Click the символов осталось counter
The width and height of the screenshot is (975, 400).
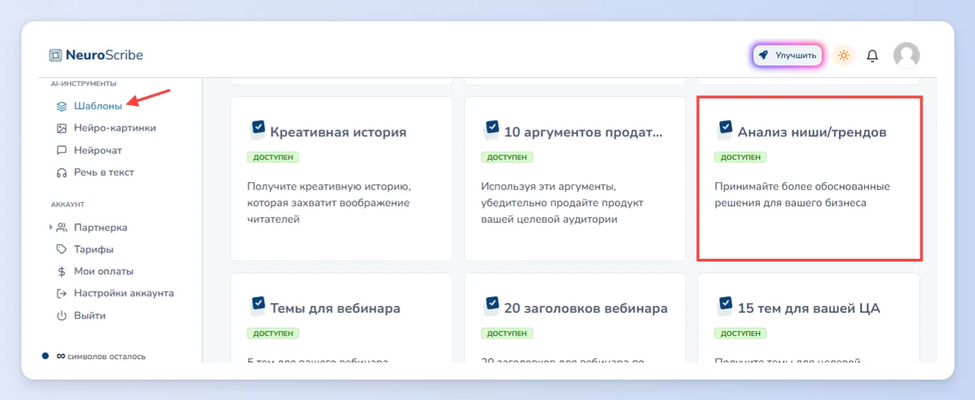point(101,356)
